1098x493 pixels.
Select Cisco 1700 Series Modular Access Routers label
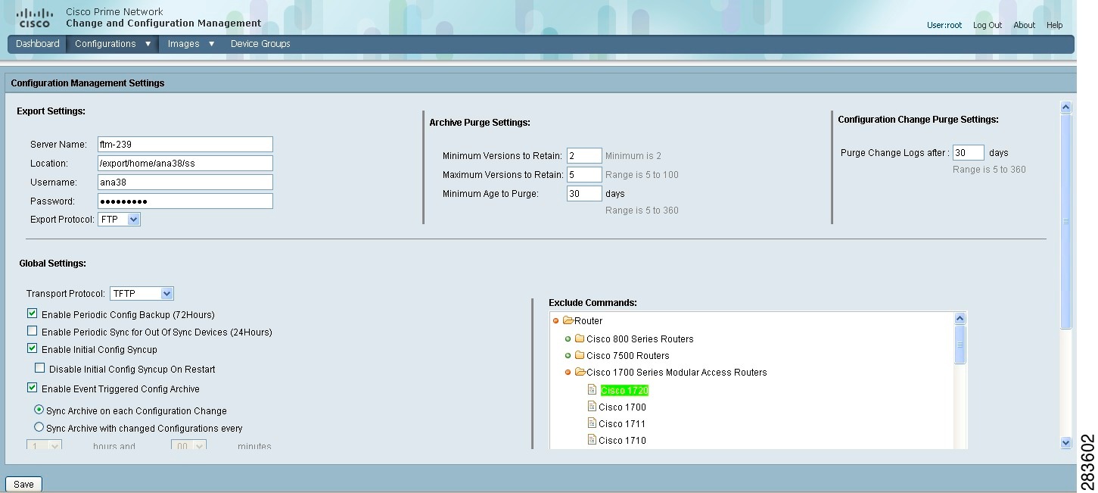677,372
